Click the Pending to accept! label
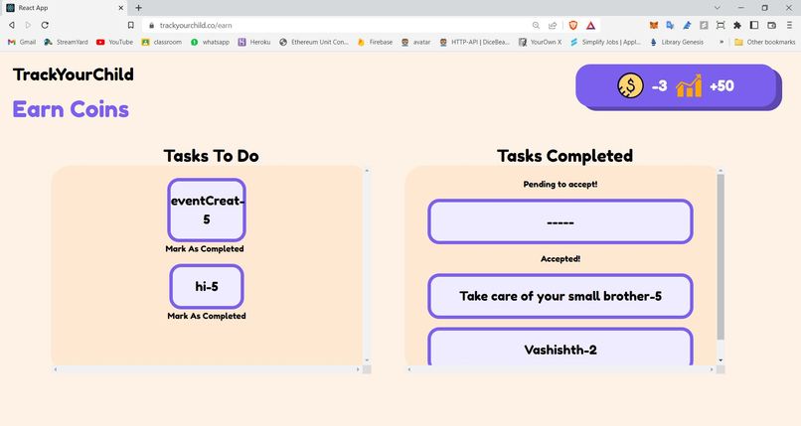 coord(561,184)
